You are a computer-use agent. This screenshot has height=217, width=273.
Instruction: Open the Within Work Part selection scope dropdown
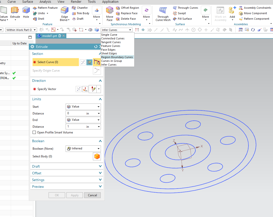coord(21,30)
